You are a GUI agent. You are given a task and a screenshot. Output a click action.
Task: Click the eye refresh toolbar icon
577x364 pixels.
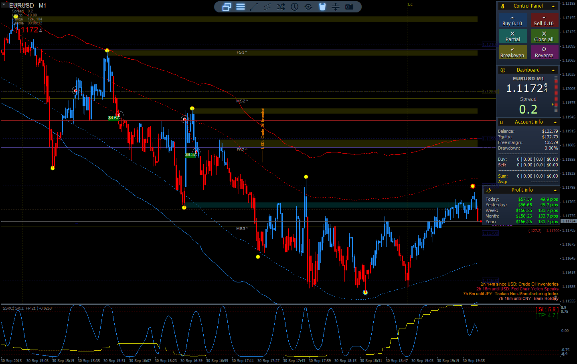[x=308, y=7]
